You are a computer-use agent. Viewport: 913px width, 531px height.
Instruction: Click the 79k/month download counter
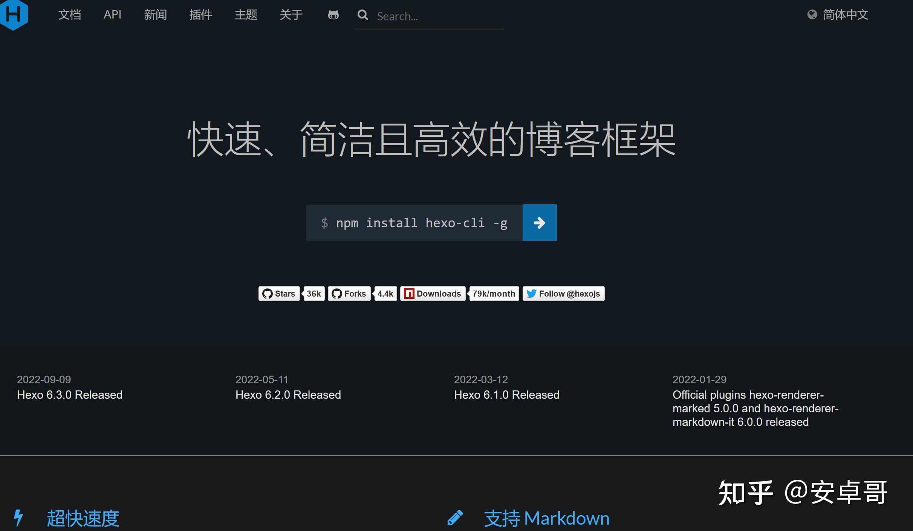494,294
